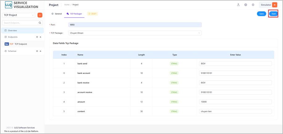Viewport: 283px width, 134px height.
Task: Open Overview in the sidebar
Action: click(x=23, y=31)
